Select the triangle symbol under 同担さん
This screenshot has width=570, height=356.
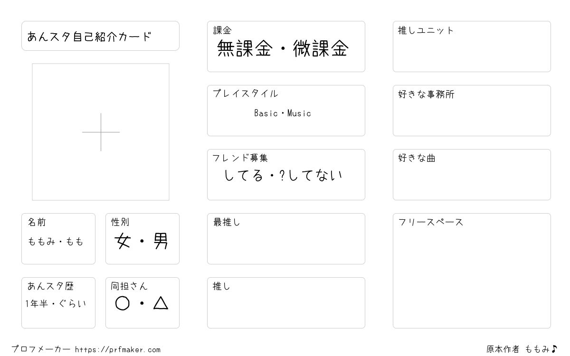pos(161,303)
